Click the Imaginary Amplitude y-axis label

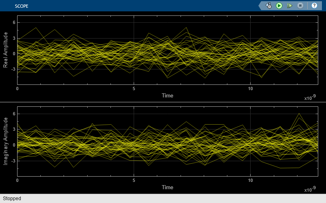pos(6,141)
